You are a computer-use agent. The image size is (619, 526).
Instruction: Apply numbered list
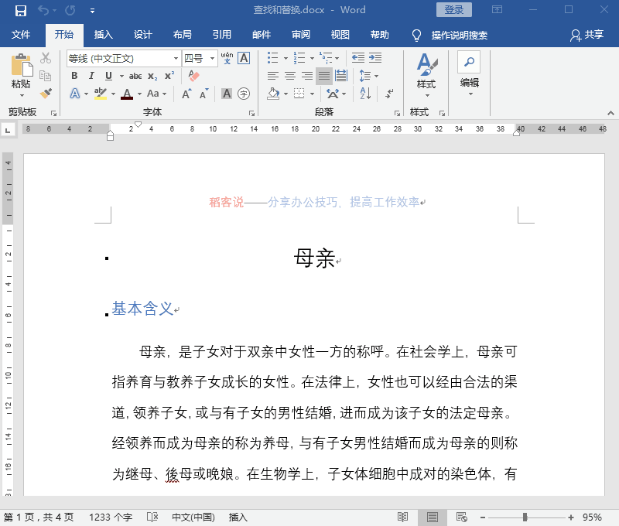(x=299, y=58)
